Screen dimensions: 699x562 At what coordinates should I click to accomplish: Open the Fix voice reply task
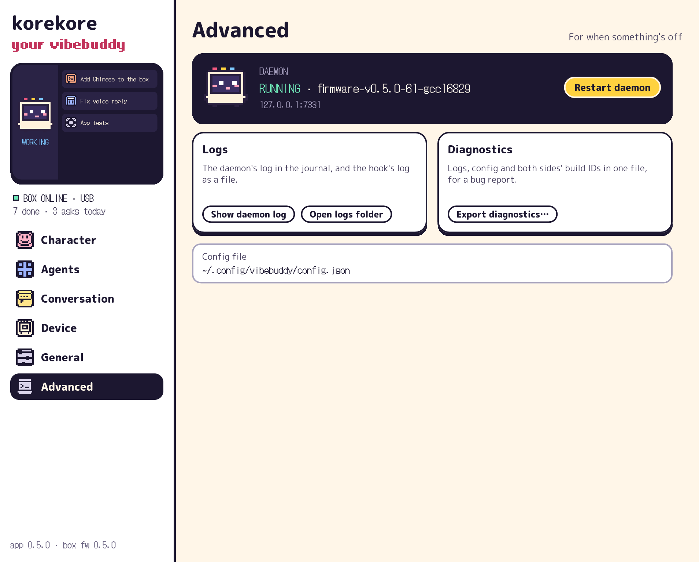(110, 101)
